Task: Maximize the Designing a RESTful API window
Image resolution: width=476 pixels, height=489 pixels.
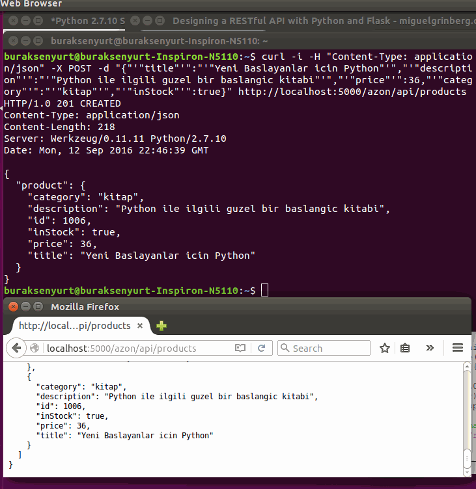Action: [160, 21]
